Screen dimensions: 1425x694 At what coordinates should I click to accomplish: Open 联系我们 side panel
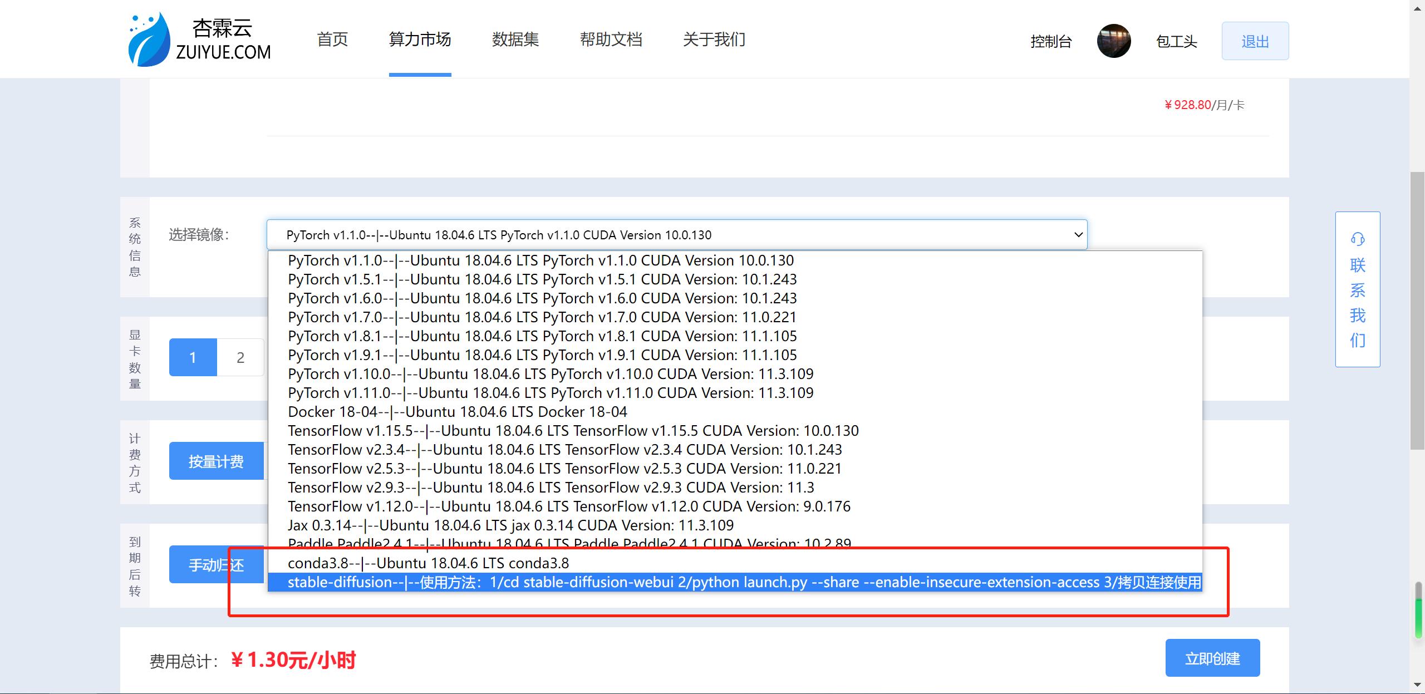point(1358,289)
